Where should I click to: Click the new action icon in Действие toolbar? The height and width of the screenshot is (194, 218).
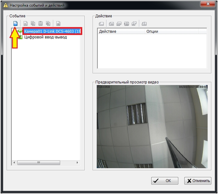pos(101,24)
